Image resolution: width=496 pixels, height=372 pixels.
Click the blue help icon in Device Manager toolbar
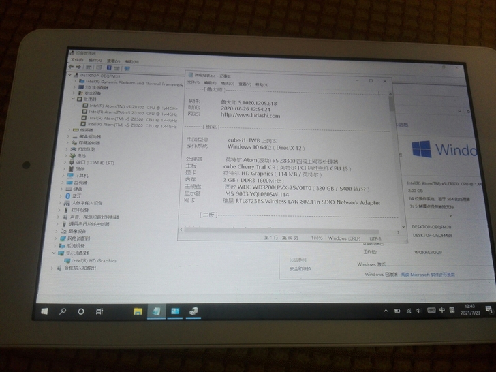click(x=109, y=68)
